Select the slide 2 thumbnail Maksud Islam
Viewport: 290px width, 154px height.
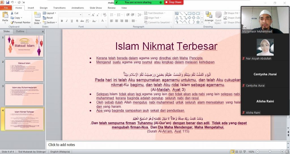pyautogui.click(x=24, y=70)
